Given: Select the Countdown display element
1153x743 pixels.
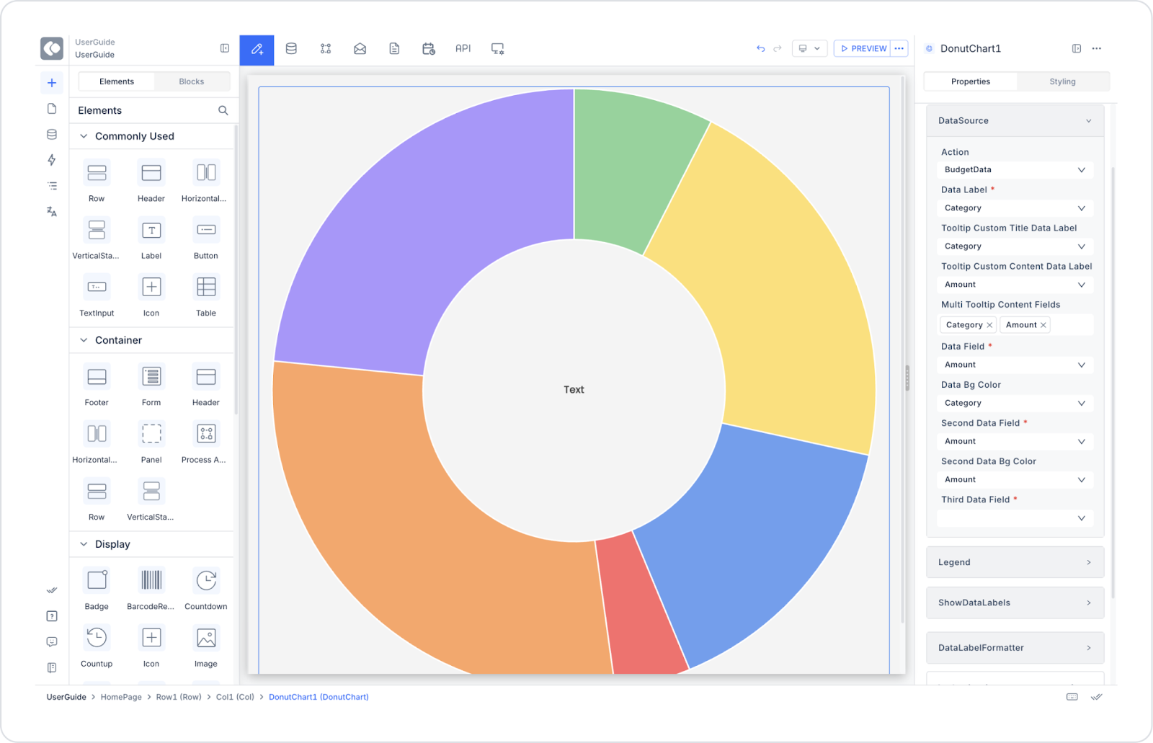Looking at the screenshot, I should tap(206, 589).
